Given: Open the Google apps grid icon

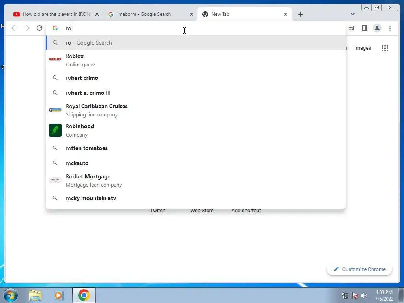Looking at the screenshot, I should (x=385, y=48).
